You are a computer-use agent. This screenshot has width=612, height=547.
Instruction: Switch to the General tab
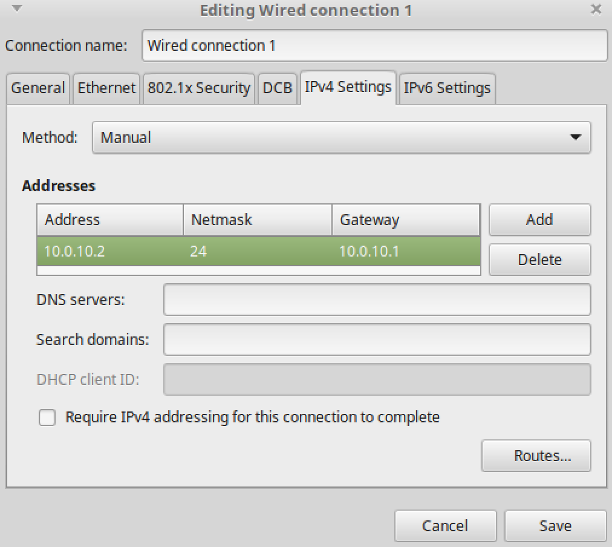coord(38,88)
